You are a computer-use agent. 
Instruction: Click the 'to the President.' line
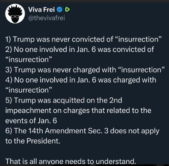click(x=33, y=141)
